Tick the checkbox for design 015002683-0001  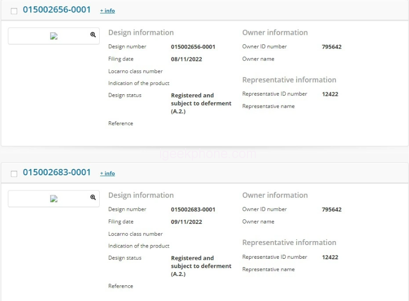click(x=14, y=174)
